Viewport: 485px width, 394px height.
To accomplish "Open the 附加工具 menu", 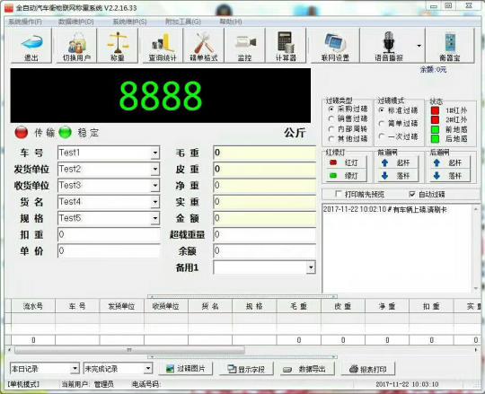I will tap(183, 22).
